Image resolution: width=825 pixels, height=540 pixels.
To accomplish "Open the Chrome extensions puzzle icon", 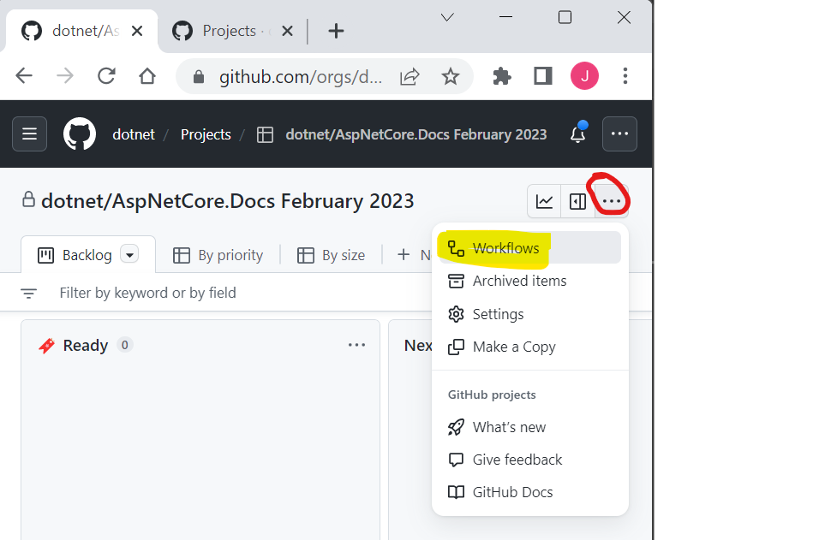I will [x=501, y=77].
